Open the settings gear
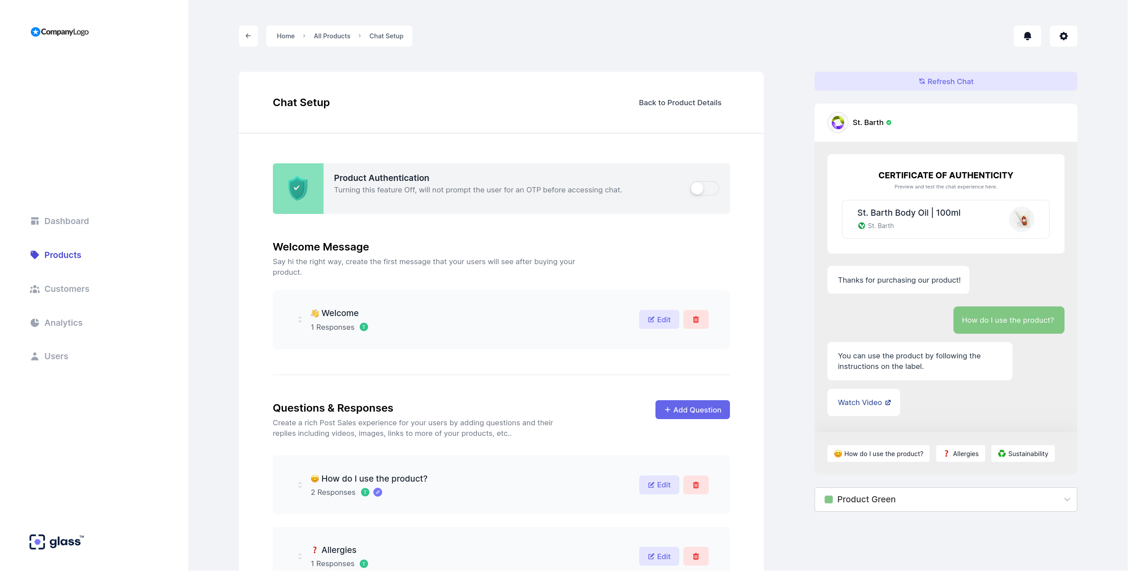The height and width of the screenshot is (571, 1128). point(1063,36)
